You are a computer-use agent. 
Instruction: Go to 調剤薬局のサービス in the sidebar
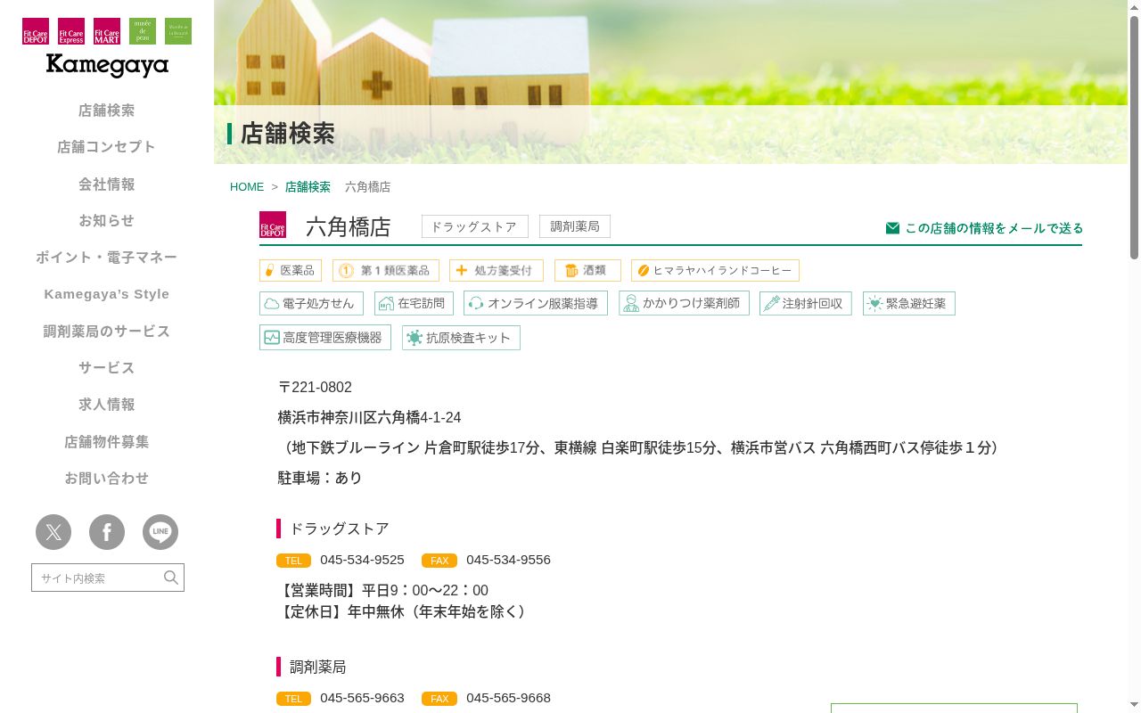(107, 332)
